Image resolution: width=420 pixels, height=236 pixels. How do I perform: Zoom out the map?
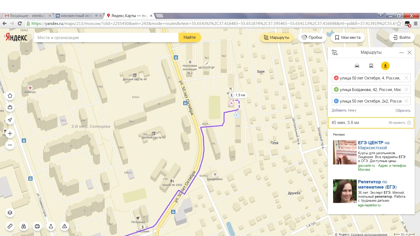[10, 145]
